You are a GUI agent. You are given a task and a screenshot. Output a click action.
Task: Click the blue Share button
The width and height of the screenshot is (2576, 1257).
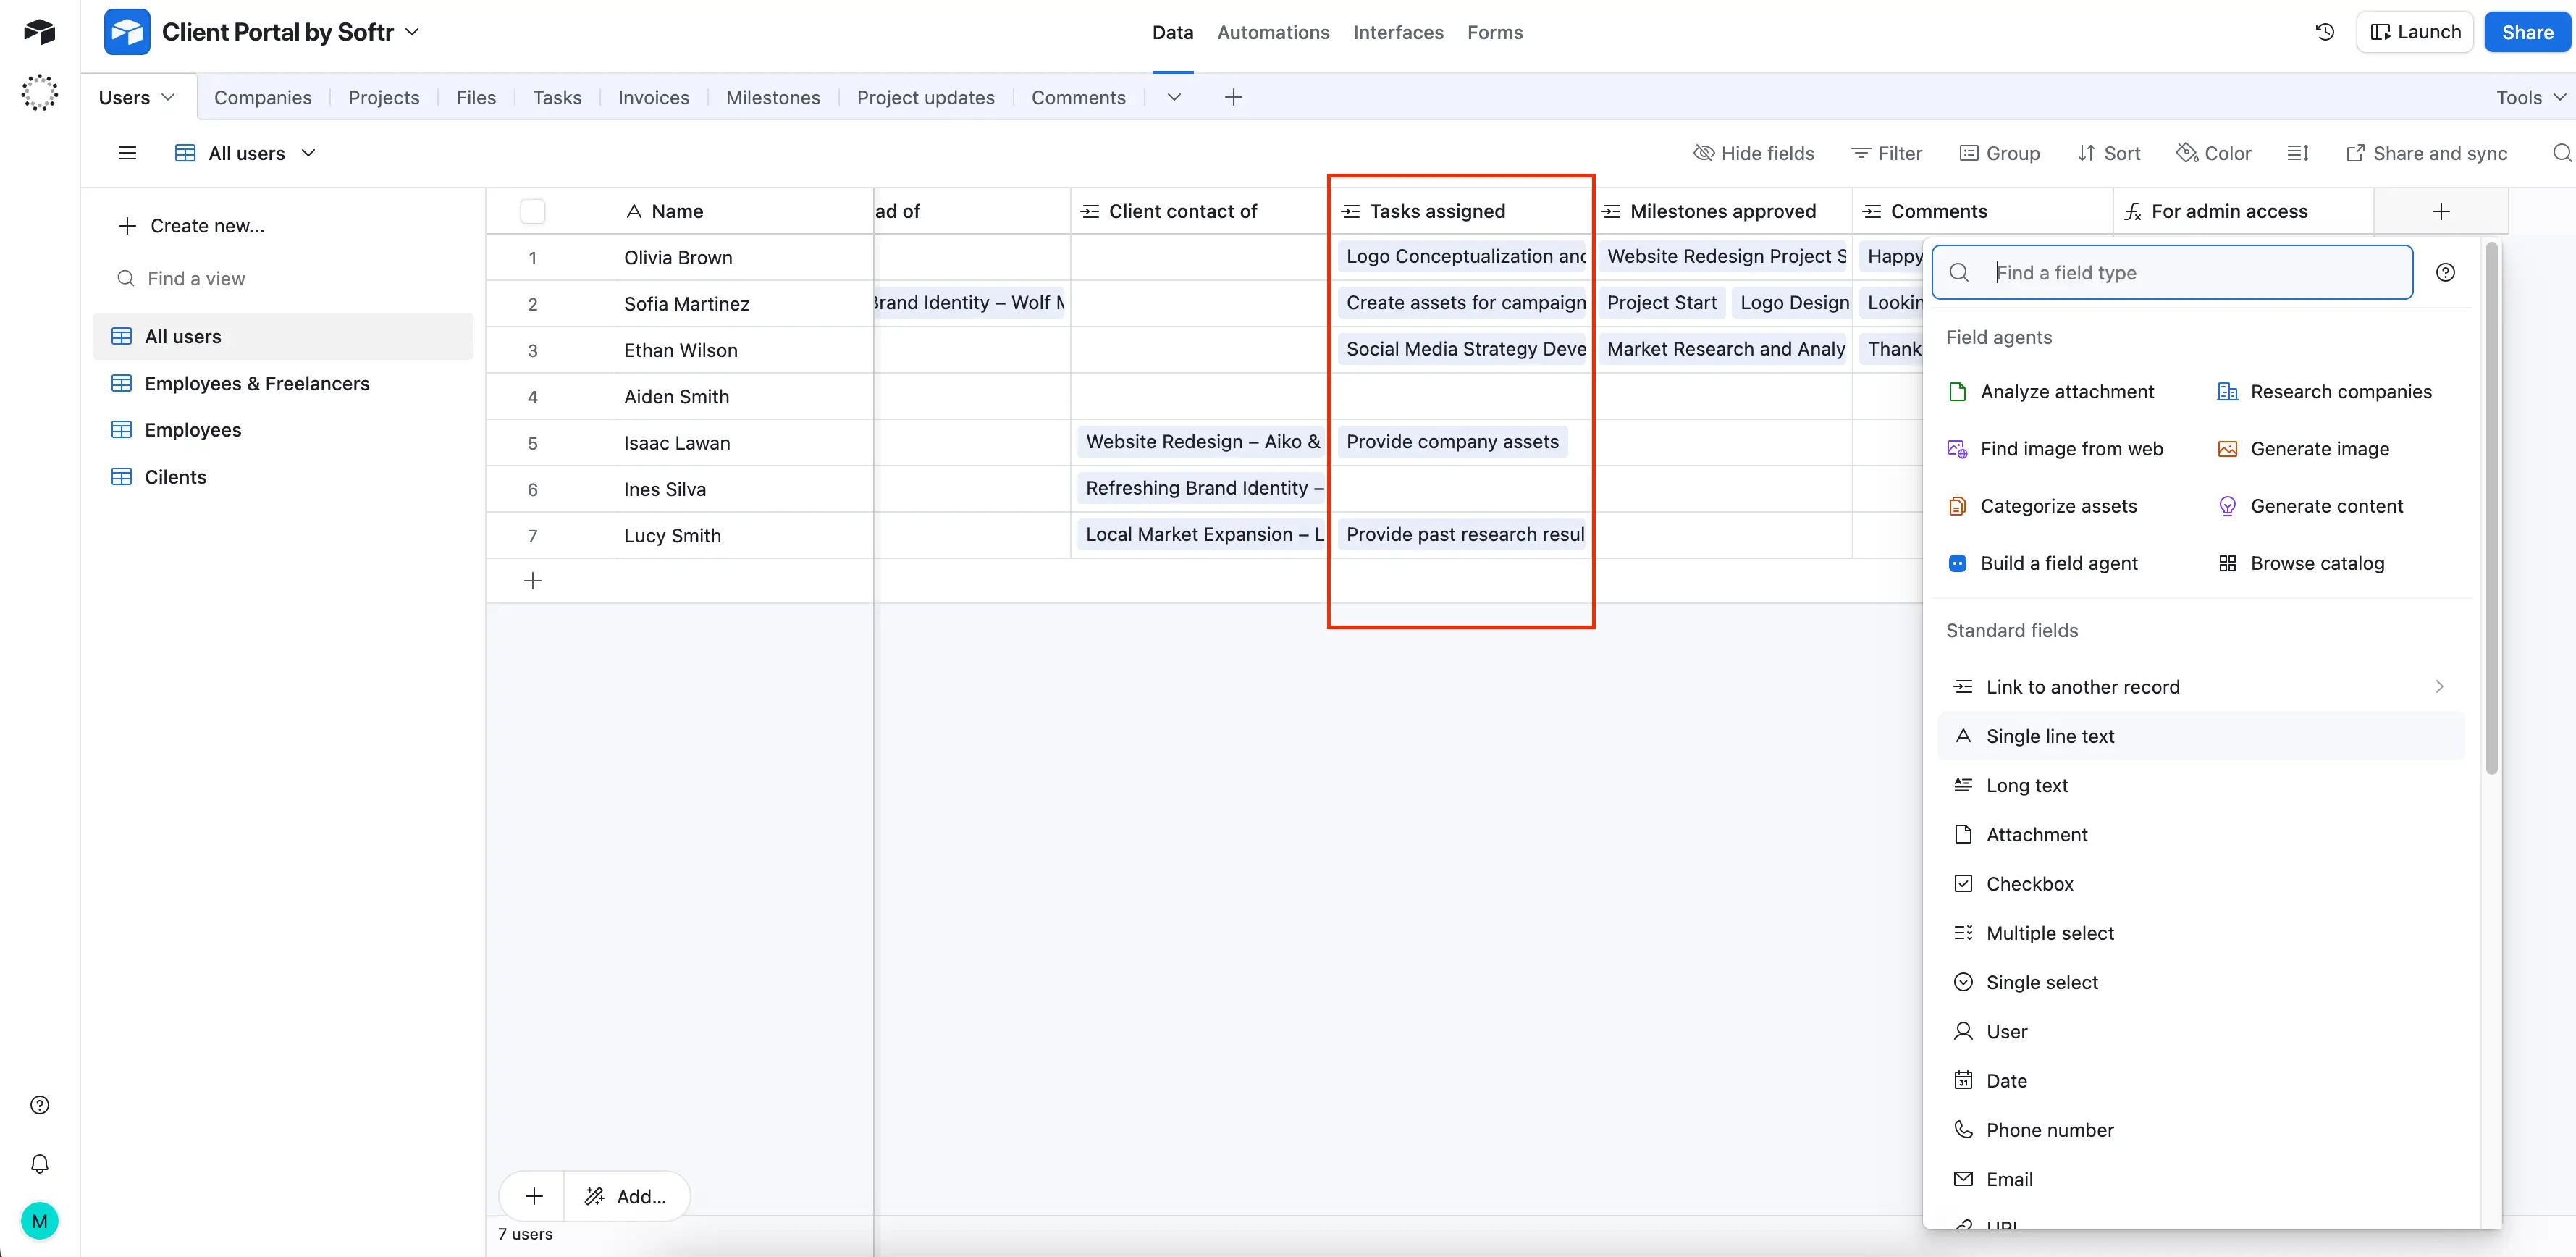tap(2527, 32)
